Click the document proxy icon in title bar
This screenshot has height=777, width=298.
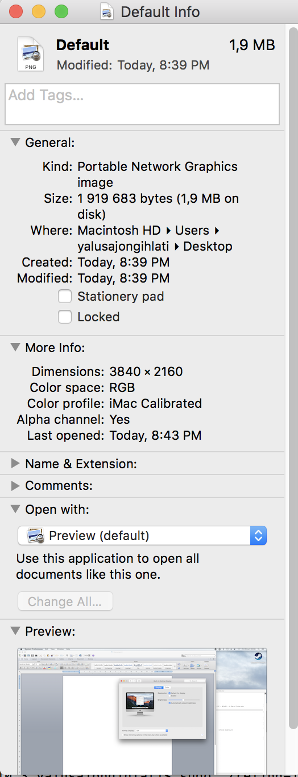106,11
